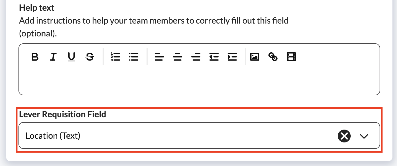Align text to the left
397x166 pixels.
[x=159, y=57]
